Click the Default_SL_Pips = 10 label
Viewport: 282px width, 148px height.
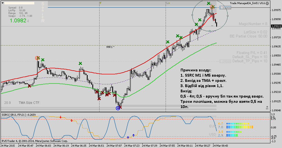click(x=250, y=57)
